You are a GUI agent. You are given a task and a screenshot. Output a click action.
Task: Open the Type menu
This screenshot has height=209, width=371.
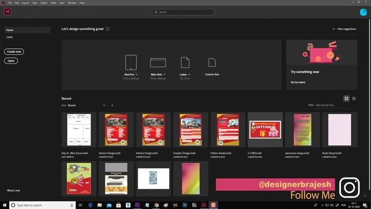pos(35,3)
